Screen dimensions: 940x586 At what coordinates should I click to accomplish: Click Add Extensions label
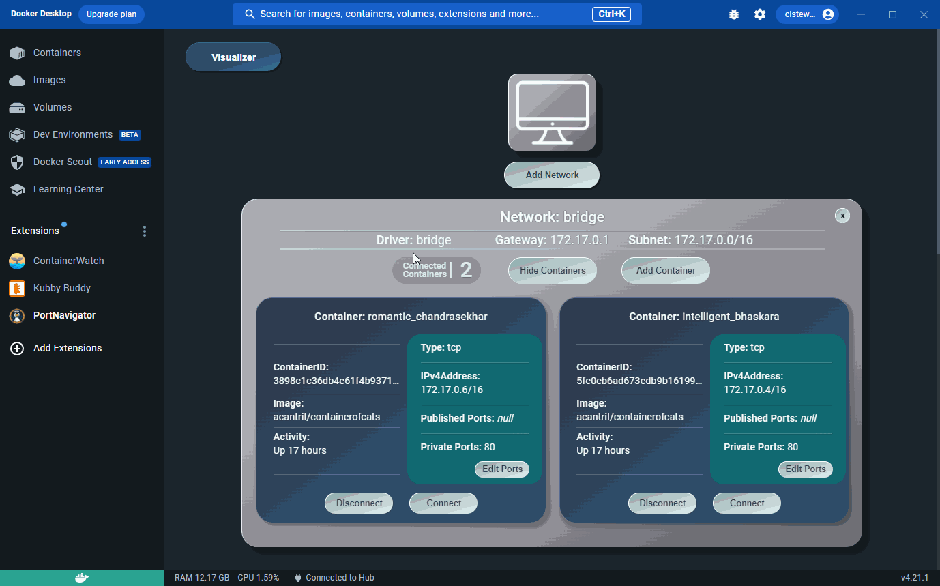click(68, 348)
